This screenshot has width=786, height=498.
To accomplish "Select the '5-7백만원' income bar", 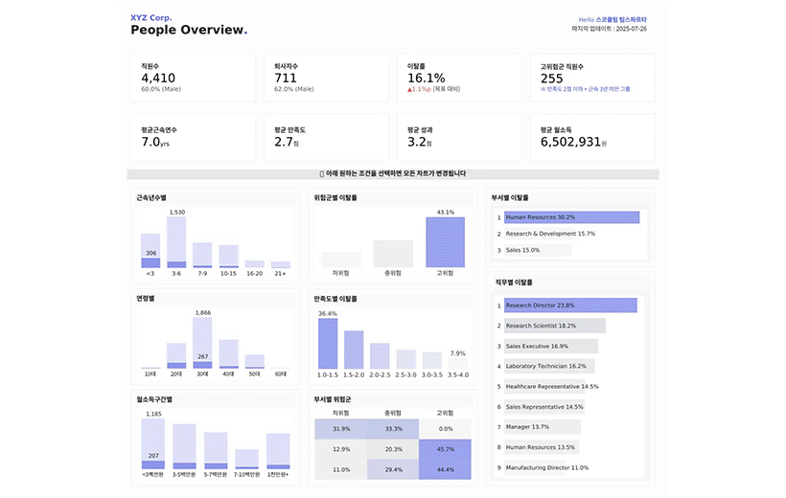I will (216, 450).
